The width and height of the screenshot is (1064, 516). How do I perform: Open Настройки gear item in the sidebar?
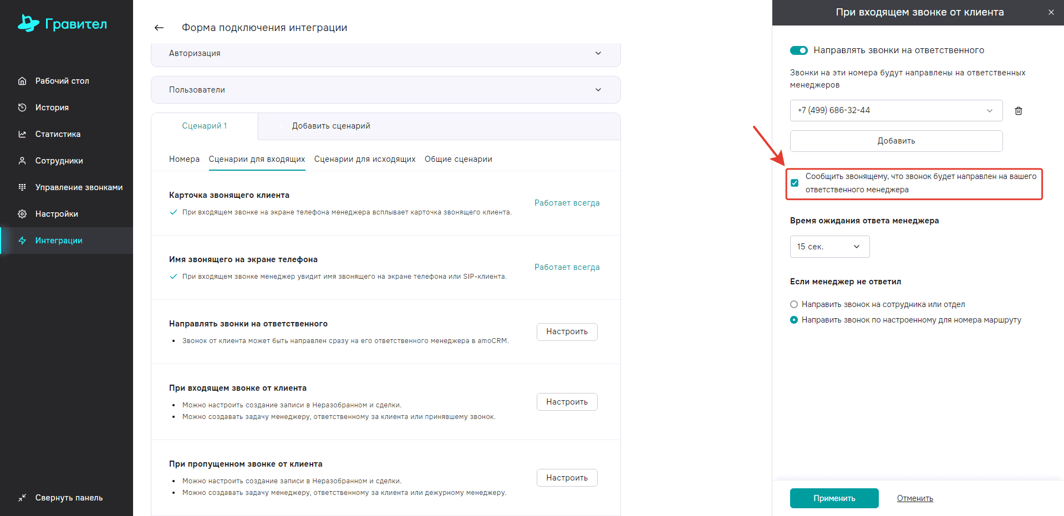[x=56, y=214]
